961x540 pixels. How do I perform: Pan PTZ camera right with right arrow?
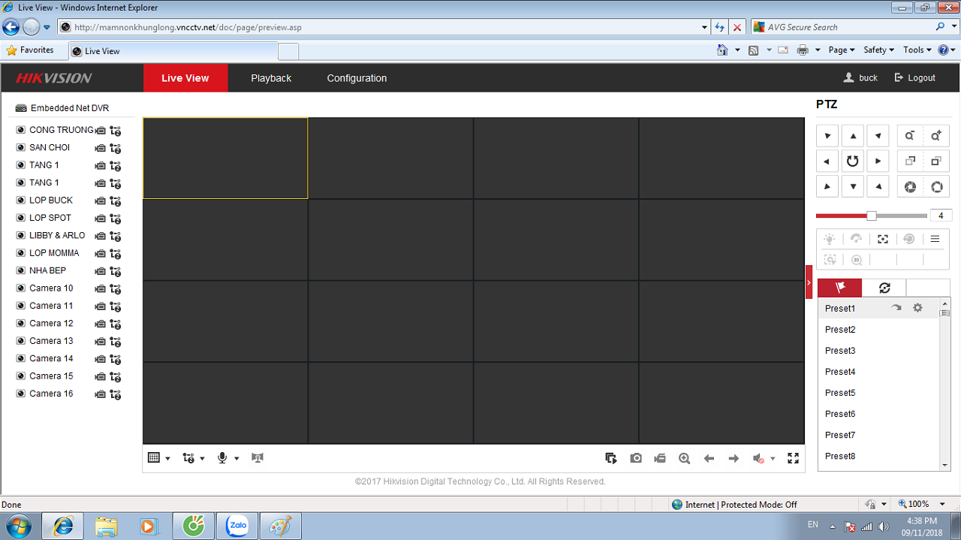point(878,161)
